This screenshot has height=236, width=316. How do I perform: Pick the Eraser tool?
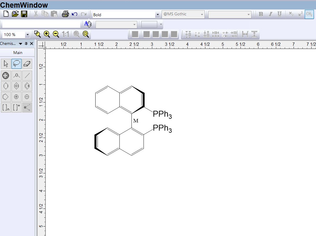27,64
